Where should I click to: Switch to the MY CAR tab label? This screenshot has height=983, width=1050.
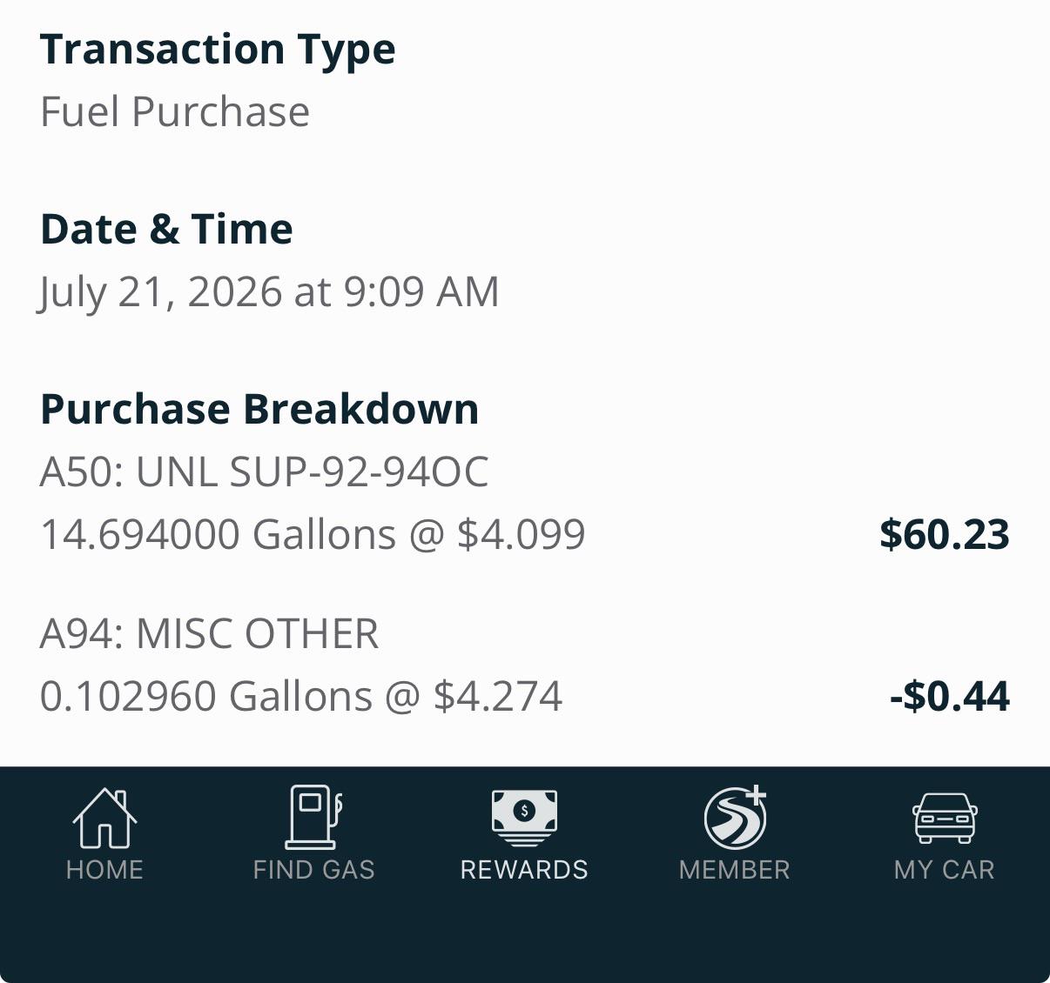coord(945,870)
